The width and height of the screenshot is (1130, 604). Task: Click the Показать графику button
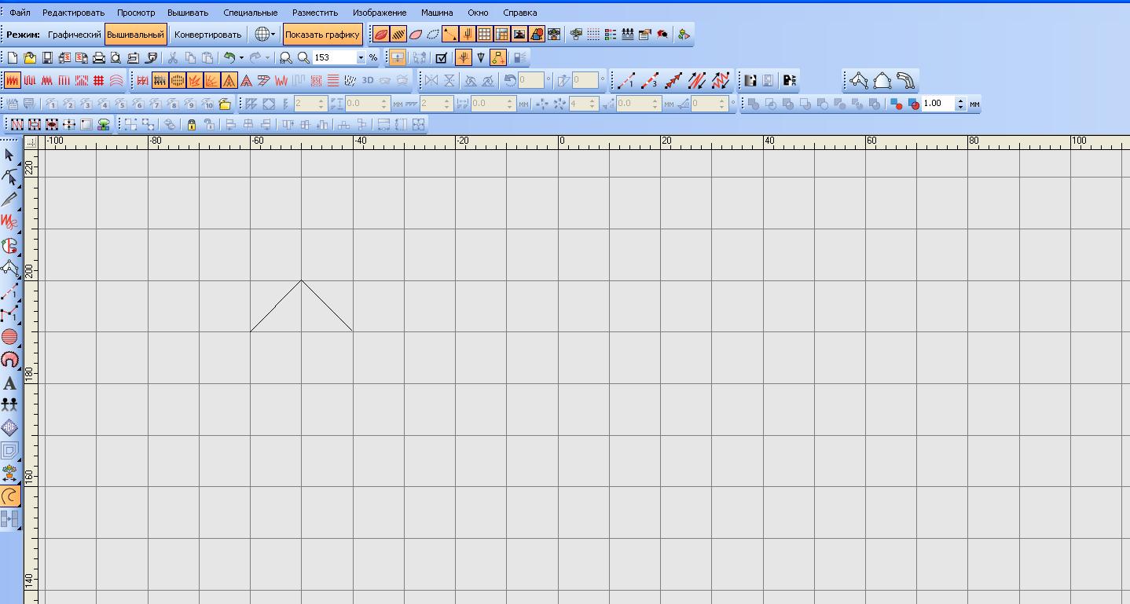(x=322, y=35)
